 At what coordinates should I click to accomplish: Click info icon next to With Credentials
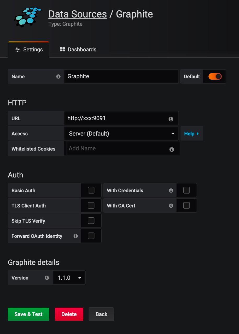pyautogui.click(x=171, y=190)
